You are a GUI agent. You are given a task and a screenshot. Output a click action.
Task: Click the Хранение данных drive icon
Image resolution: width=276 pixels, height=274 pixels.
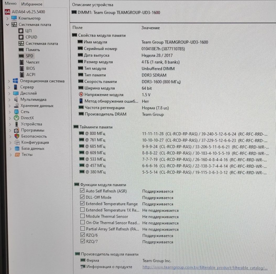16,105
